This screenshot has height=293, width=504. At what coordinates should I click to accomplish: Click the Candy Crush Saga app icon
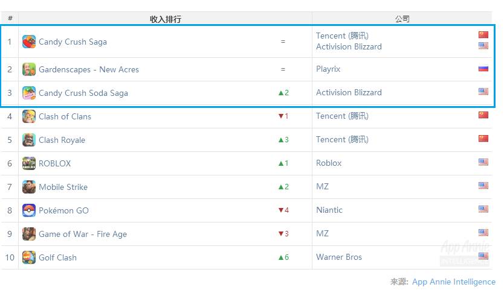coord(29,42)
